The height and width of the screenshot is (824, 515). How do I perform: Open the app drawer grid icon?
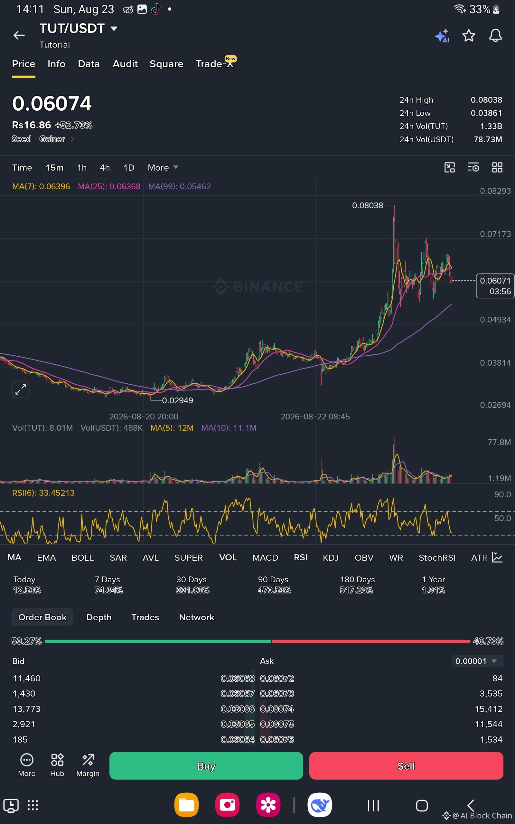point(33,805)
